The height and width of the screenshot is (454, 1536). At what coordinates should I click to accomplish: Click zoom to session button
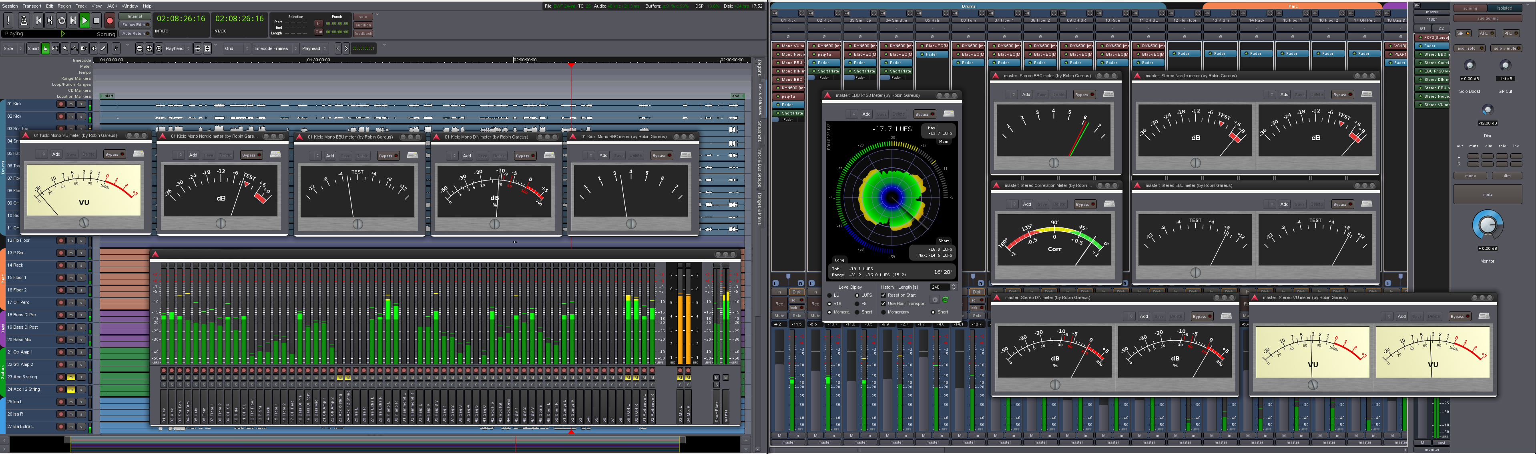click(159, 48)
